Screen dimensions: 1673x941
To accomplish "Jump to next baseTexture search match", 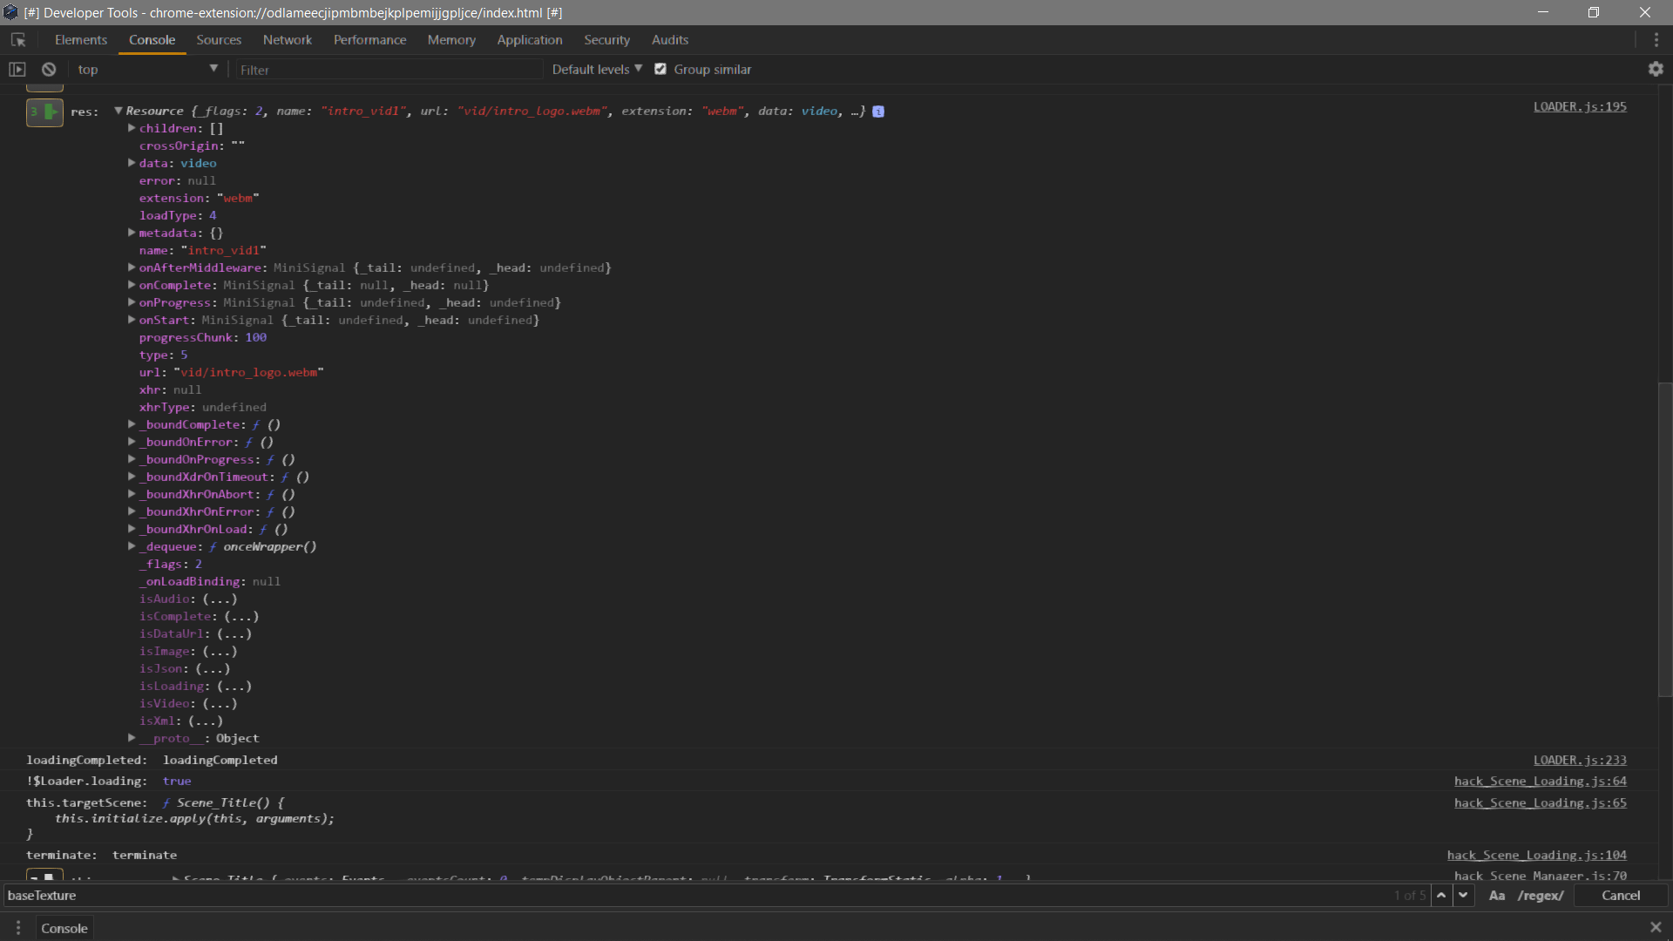I will [1463, 896].
